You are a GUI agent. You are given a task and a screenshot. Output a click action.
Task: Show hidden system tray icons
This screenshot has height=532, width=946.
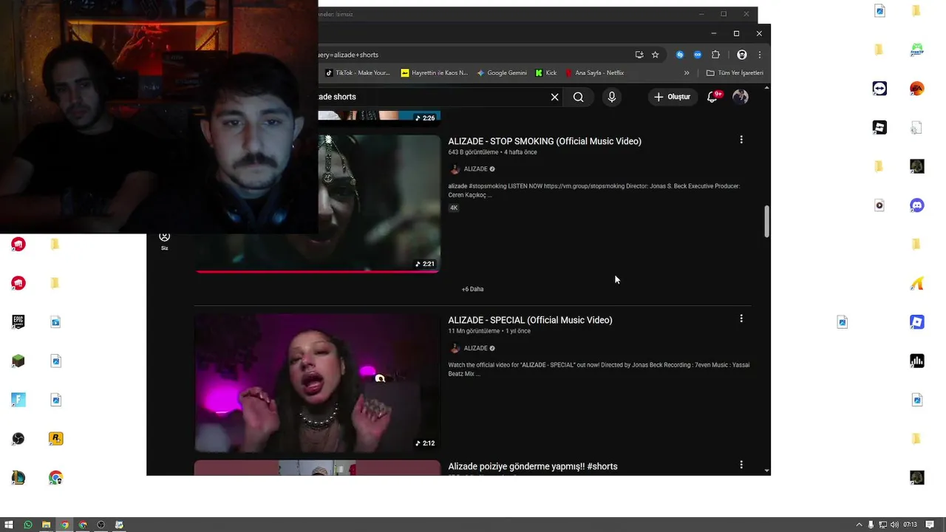[859, 525]
